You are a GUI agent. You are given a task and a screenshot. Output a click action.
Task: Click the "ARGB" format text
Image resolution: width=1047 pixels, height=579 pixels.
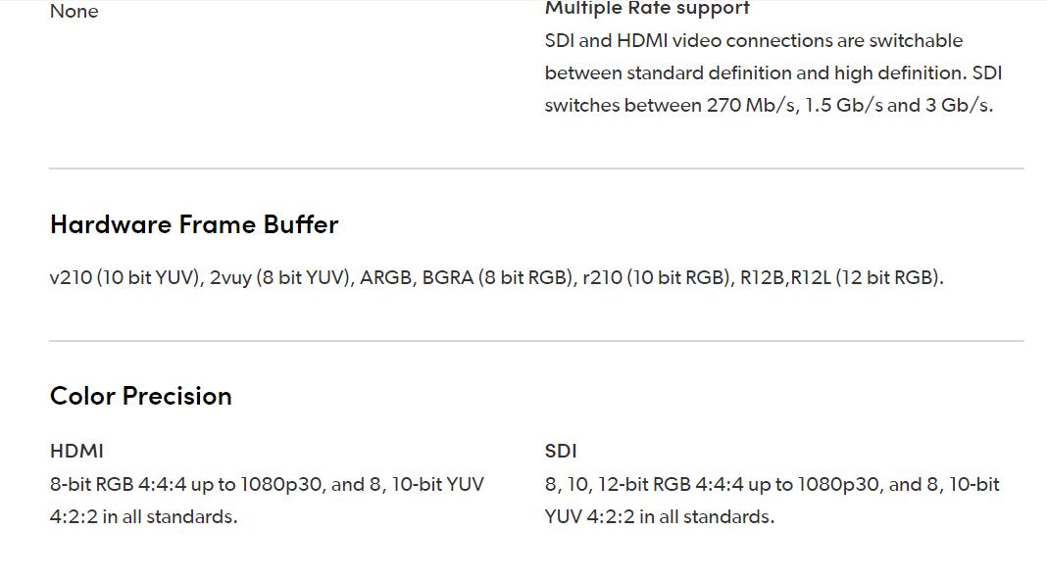386,277
